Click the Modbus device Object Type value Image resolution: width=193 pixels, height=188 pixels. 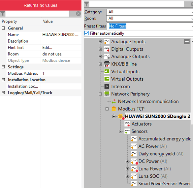point(56,60)
